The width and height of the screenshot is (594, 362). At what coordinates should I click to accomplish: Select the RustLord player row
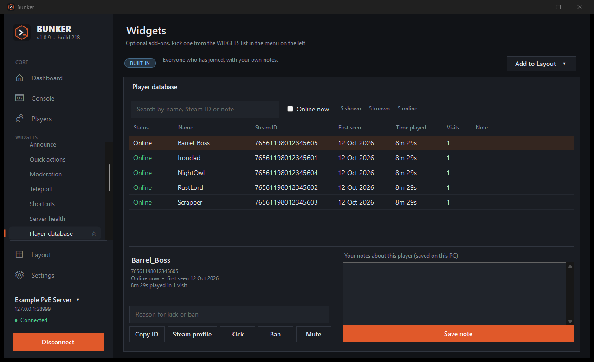[352, 187]
